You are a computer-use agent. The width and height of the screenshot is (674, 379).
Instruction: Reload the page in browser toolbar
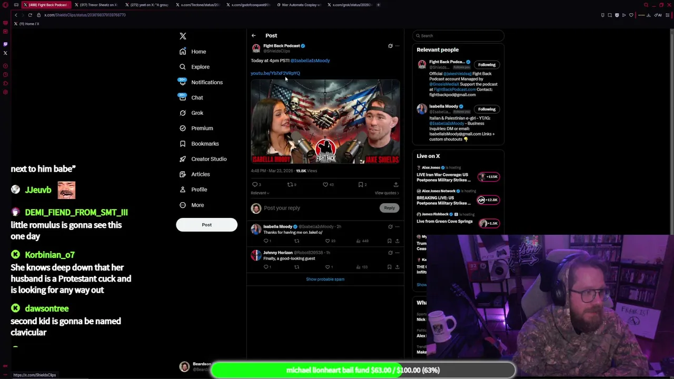point(30,15)
